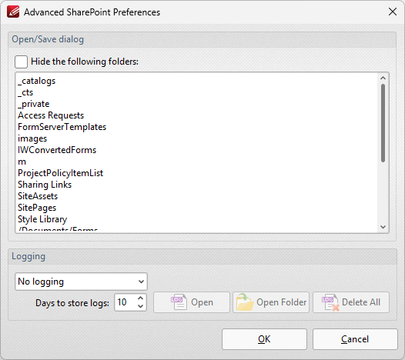Click the Open Folder button
The width and height of the screenshot is (405, 360).
point(271,302)
